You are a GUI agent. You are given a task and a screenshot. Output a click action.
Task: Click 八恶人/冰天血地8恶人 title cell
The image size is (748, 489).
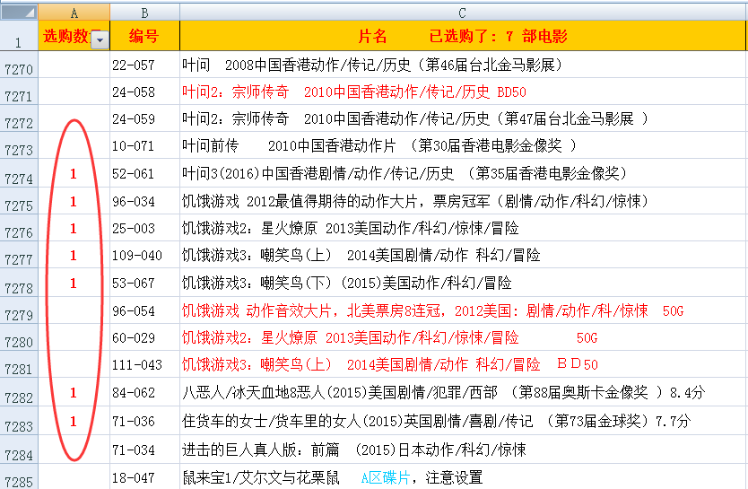462,392
